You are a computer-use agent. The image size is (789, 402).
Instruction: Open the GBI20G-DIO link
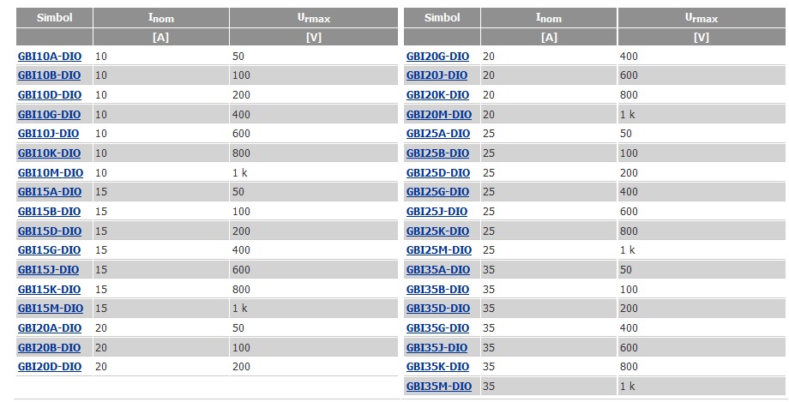(437, 57)
